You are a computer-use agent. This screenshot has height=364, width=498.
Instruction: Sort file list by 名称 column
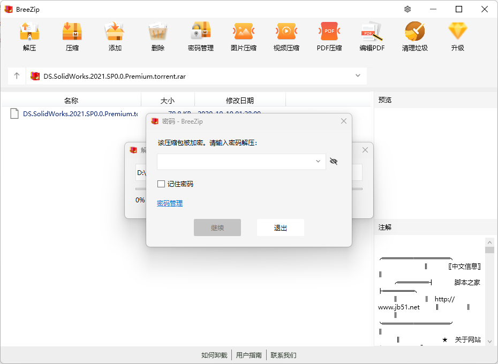pyautogui.click(x=71, y=100)
